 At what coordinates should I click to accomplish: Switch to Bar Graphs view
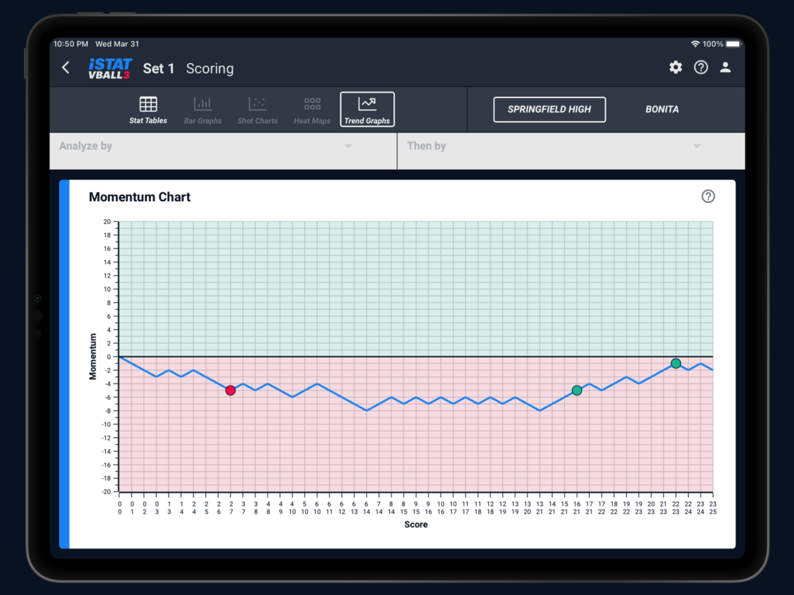[203, 110]
